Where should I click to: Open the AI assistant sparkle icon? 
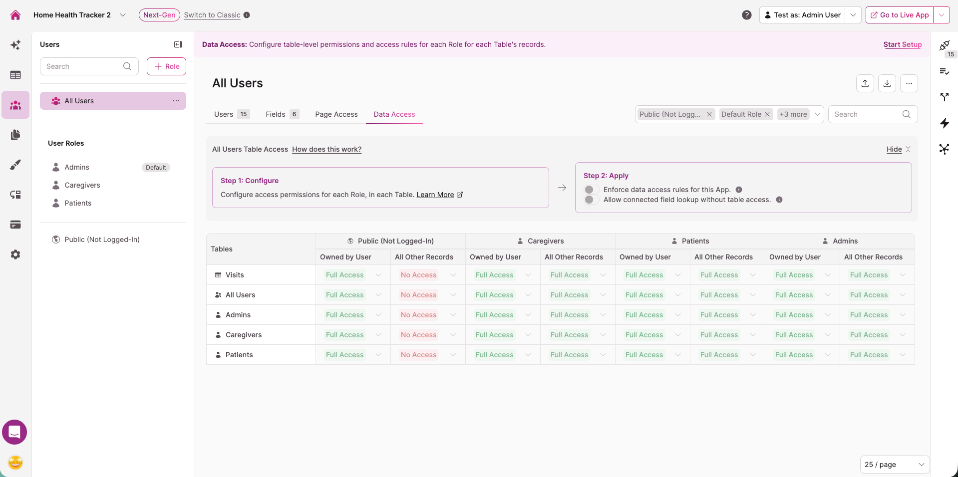coord(15,45)
